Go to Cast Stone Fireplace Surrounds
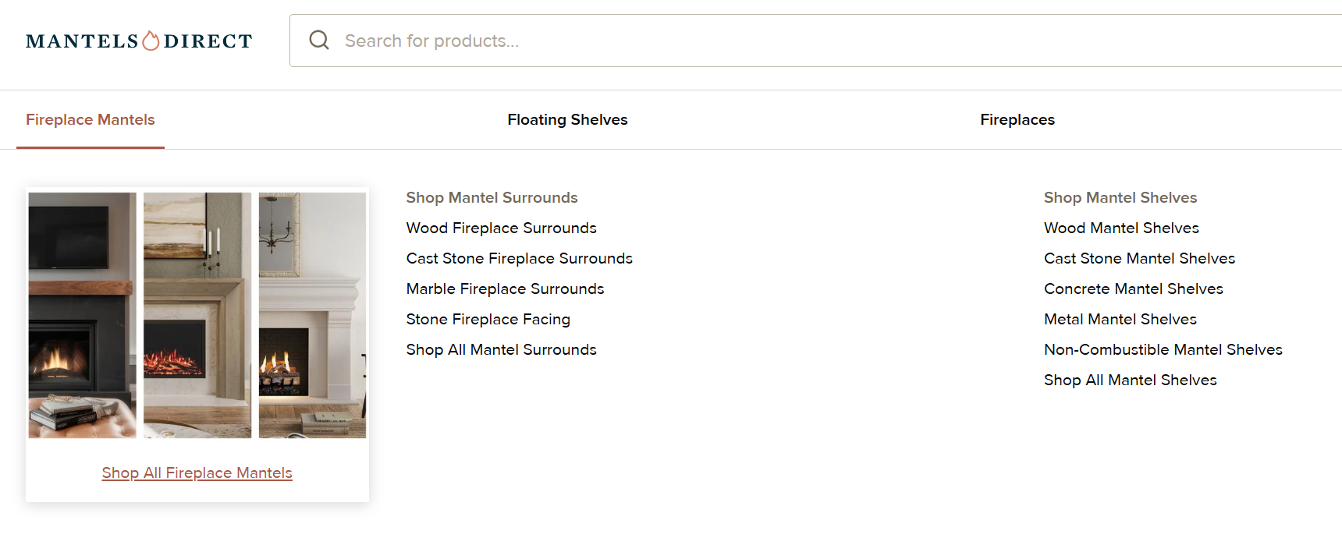Image resolution: width=1342 pixels, height=538 pixels. (519, 259)
